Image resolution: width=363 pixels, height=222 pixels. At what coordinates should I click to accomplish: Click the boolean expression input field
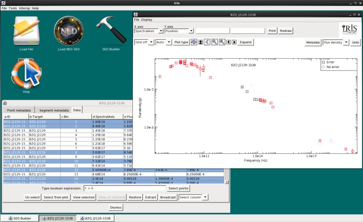pos(124,188)
